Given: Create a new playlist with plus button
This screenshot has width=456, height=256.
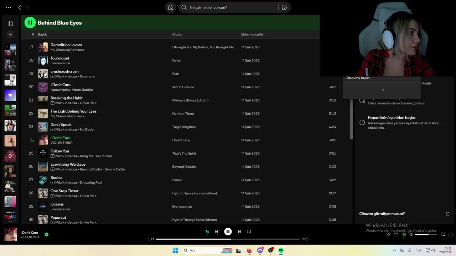Looking at the screenshot, I should [10, 34].
